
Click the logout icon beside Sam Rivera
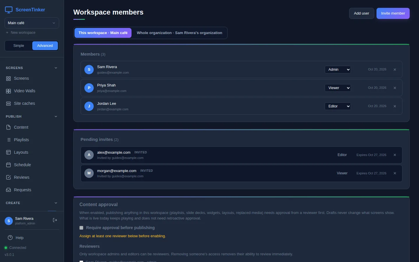tap(55, 220)
